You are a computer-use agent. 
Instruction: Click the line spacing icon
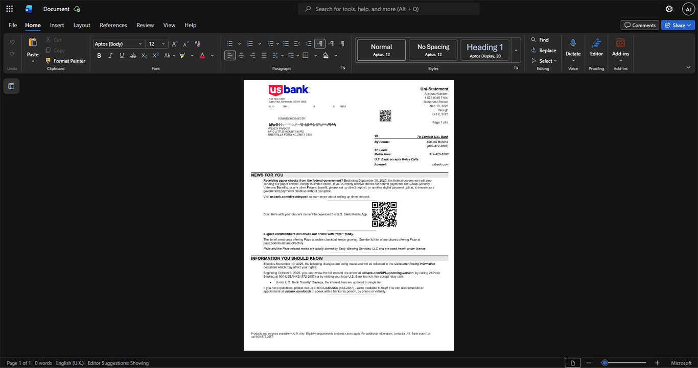point(275,55)
